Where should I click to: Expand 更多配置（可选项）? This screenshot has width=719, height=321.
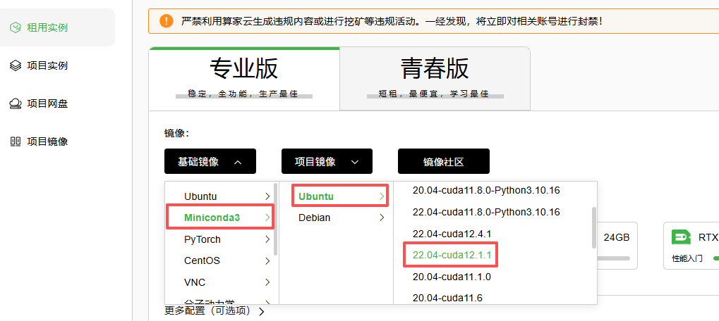point(214,311)
